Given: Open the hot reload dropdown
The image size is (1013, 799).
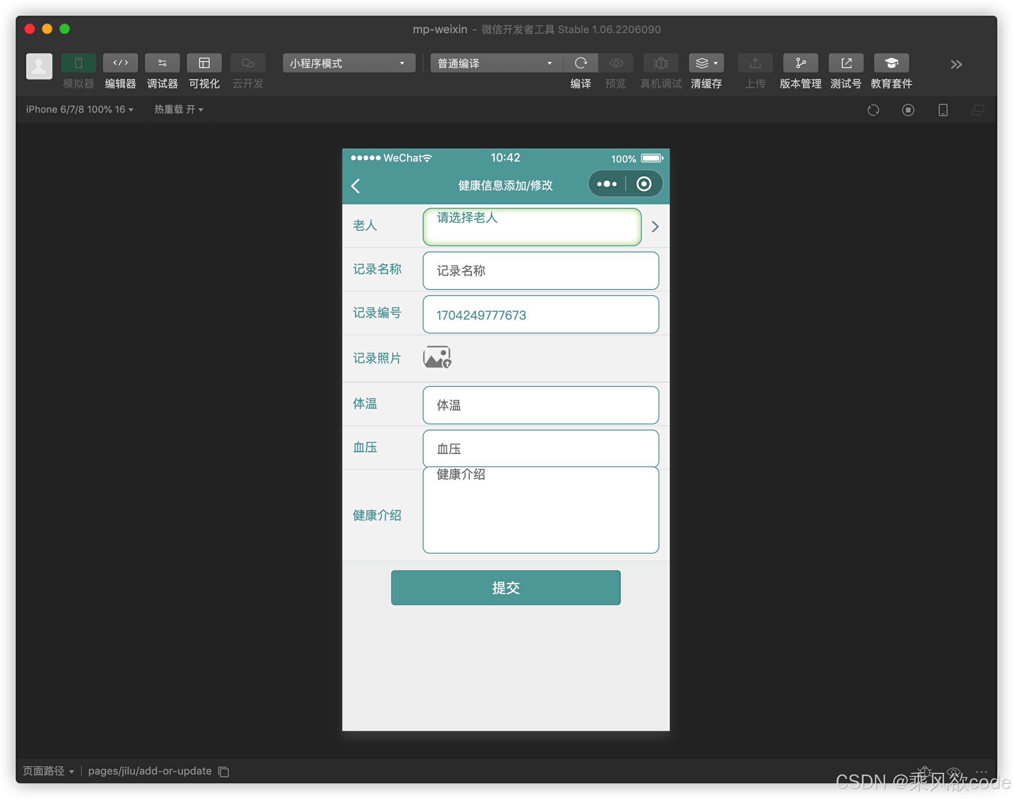Looking at the screenshot, I should coord(178,110).
